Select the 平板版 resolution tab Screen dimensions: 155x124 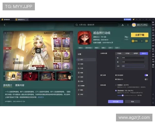119,53
